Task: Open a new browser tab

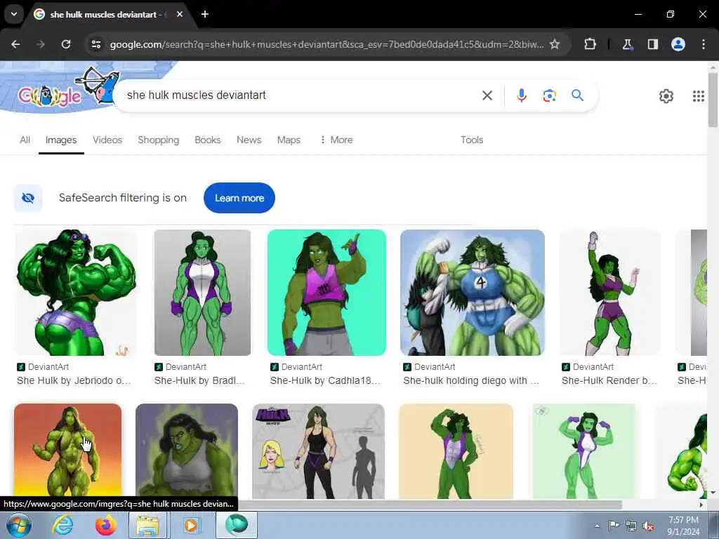Action: click(x=205, y=14)
